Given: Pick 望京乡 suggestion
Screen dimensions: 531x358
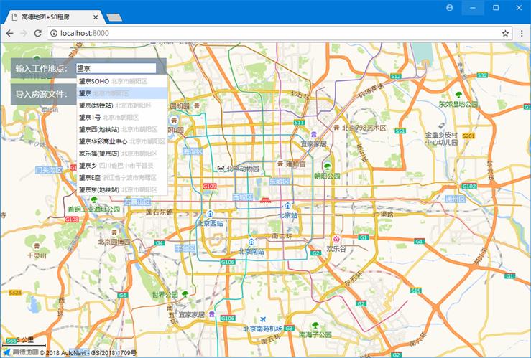Looking at the screenshot, I should tap(122, 166).
